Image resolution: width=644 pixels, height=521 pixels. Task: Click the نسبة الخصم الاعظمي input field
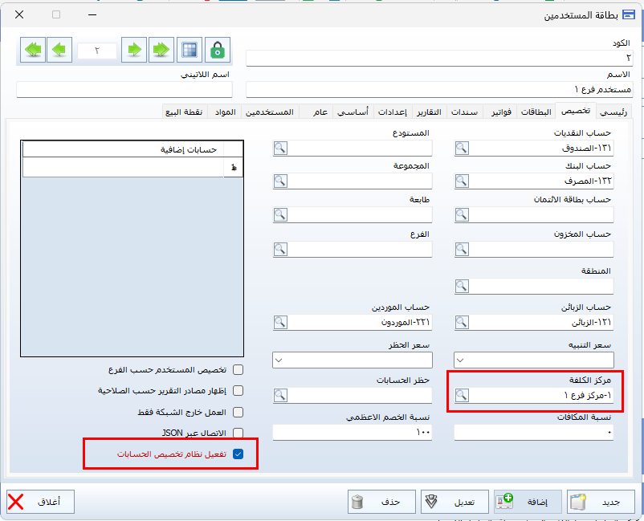(x=352, y=433)
